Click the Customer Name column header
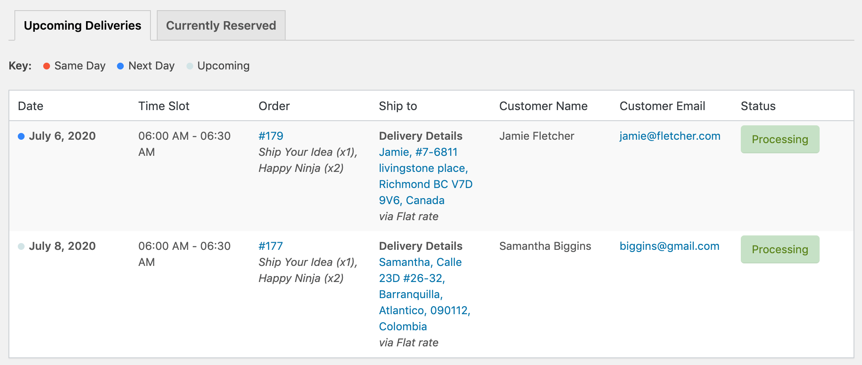This screenshot has height=365, width=862. coord(543,106)
